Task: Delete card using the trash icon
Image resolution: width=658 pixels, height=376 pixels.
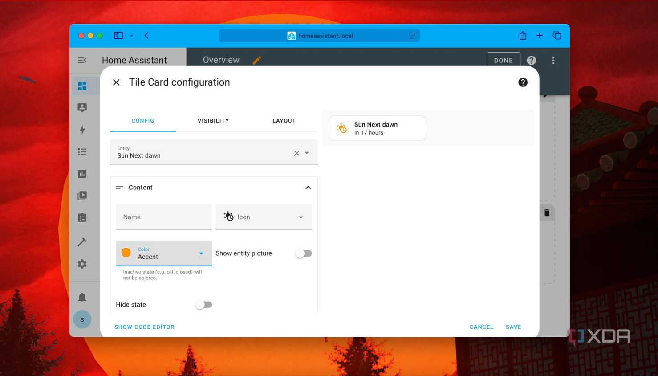Action: pyautogui.click(x=547, y=213)
